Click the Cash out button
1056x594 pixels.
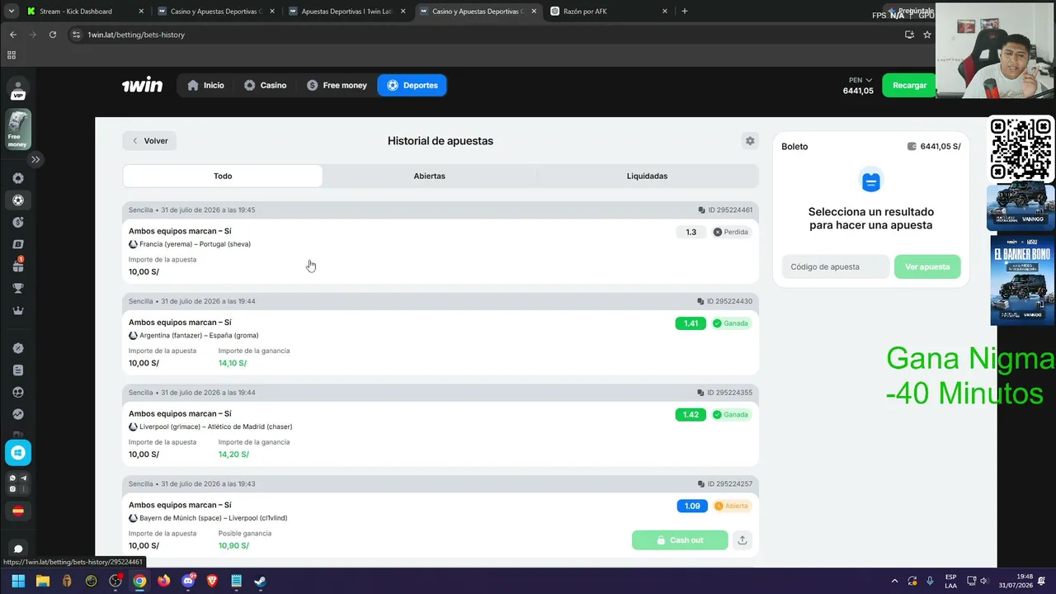click(680, 540)
